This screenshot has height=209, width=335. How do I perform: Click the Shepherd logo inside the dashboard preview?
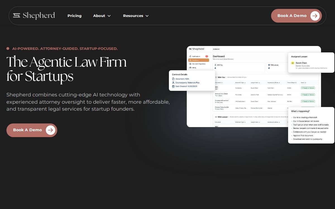click(197, 49)
